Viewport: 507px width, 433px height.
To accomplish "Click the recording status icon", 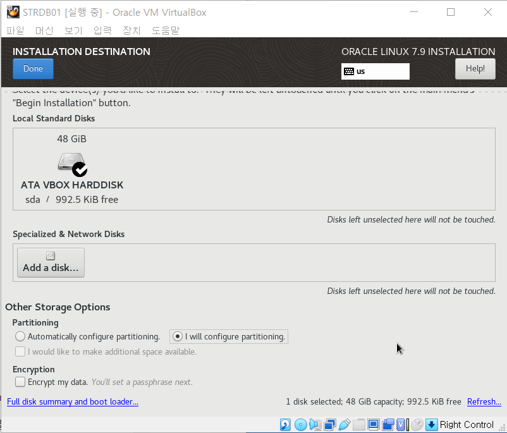I will click(x=388, y=425).
